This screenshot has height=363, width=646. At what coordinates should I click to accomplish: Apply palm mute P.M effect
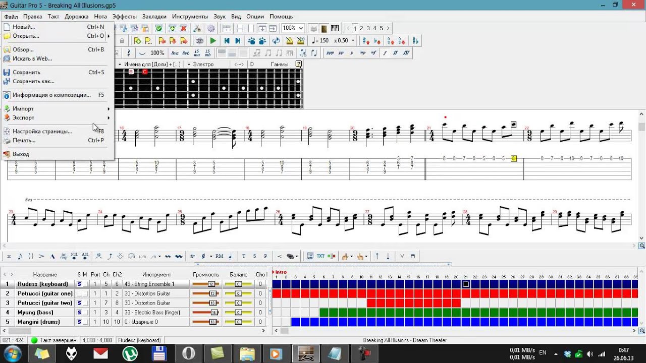(220, 256)
